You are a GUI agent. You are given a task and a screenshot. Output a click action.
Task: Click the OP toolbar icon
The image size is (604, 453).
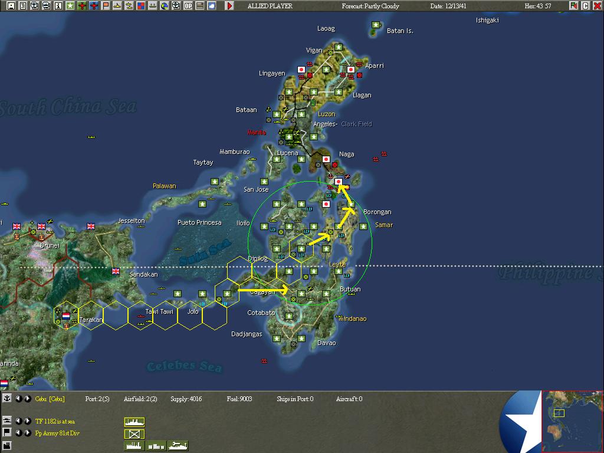(188, 6)
